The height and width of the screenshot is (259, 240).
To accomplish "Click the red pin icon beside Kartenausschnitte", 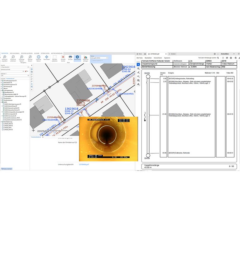I will tap(26, 71).
